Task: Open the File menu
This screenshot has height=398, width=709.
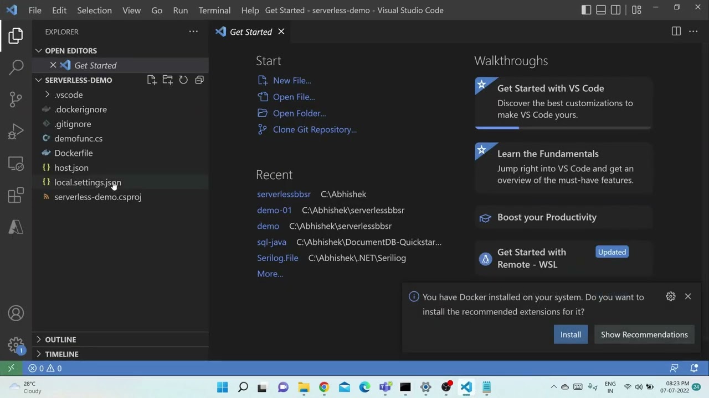Action: pos(35,10)
